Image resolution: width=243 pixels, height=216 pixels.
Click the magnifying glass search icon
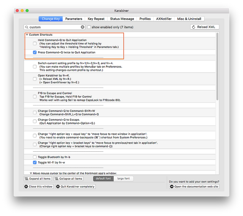(x=27, y=27)
